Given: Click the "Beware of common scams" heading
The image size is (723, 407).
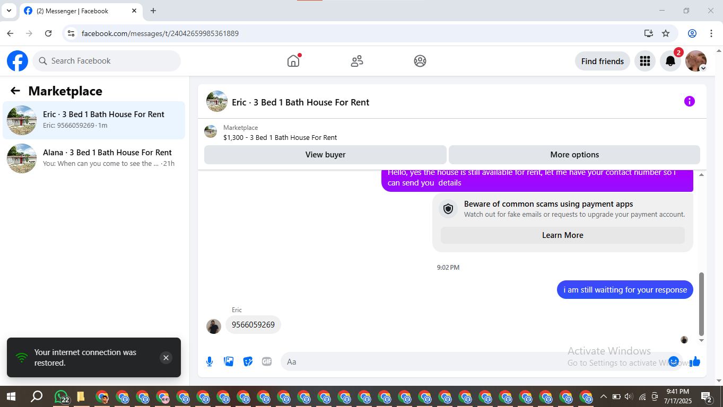Looking at the screenshot, I should 548,204.
